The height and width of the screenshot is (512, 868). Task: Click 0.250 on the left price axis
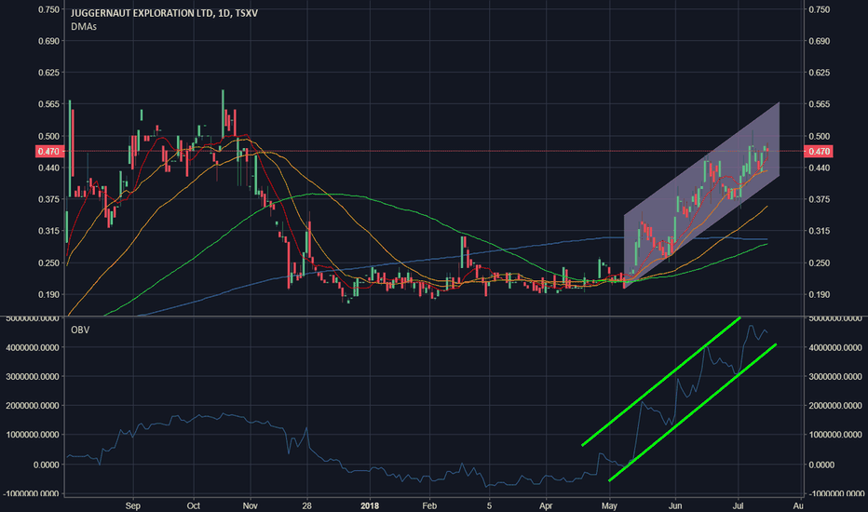coord(48,263)
